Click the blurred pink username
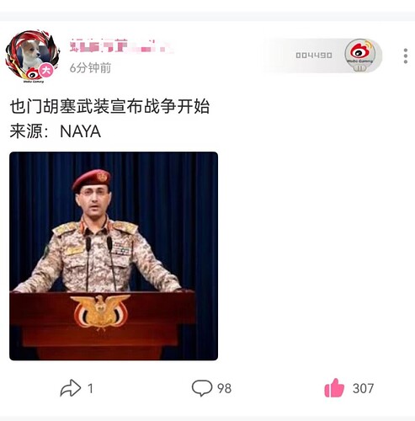This screenshot has width=415, height=421. pyautogui.click(x=121, y=46)
